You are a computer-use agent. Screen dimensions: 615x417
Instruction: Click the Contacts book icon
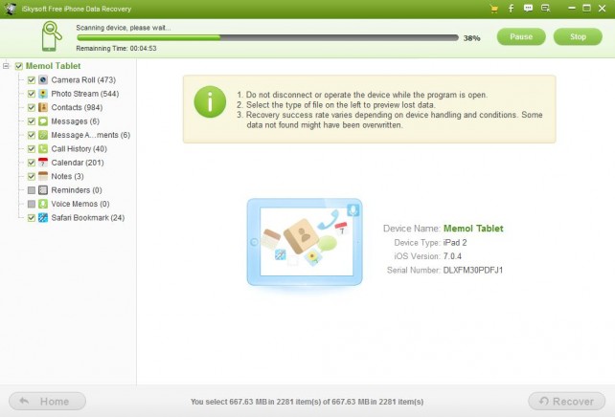[x=43, y=107]
